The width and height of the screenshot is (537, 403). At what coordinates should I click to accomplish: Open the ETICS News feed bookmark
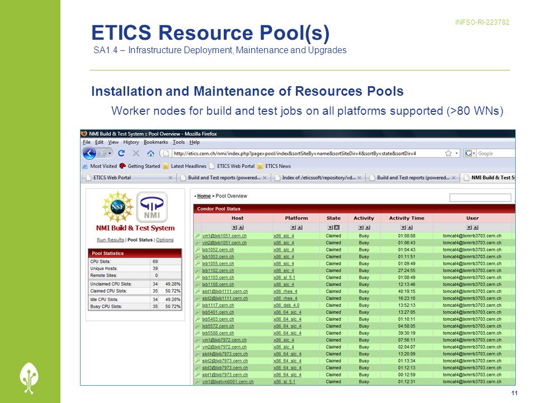click(274, 166)
